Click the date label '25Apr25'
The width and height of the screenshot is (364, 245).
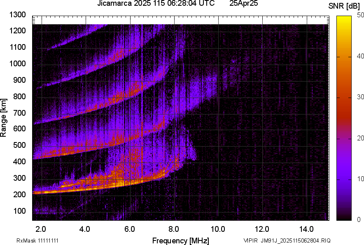243,3
